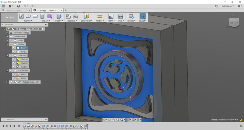Click the Extrude tool icon
Viewport: 244px width, 130px height.
(x=43, y=16)
